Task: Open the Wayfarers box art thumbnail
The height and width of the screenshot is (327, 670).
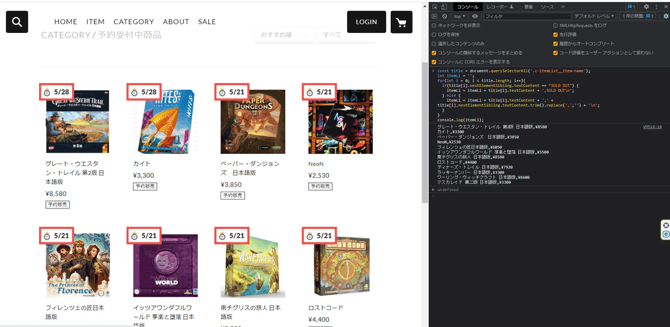Action: pos(253,265)
